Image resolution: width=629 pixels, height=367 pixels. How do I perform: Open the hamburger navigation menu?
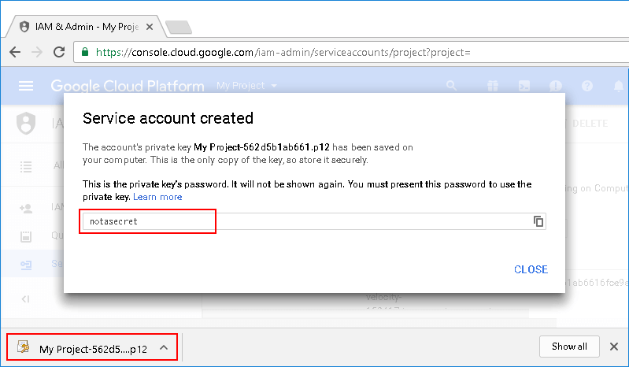point(26,86)
